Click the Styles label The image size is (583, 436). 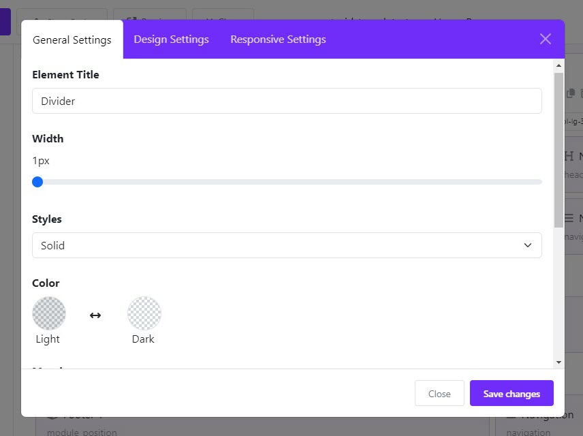click(x=47, y=219)
